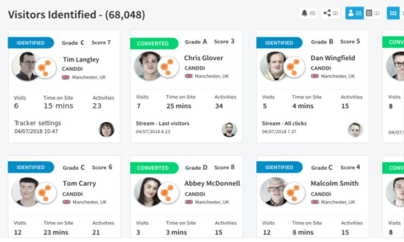Click IDENTIFIED badge on Tom Carry card
Image resolution: width=404 pixels, height=242 pixels.
(x=31, y=167)
